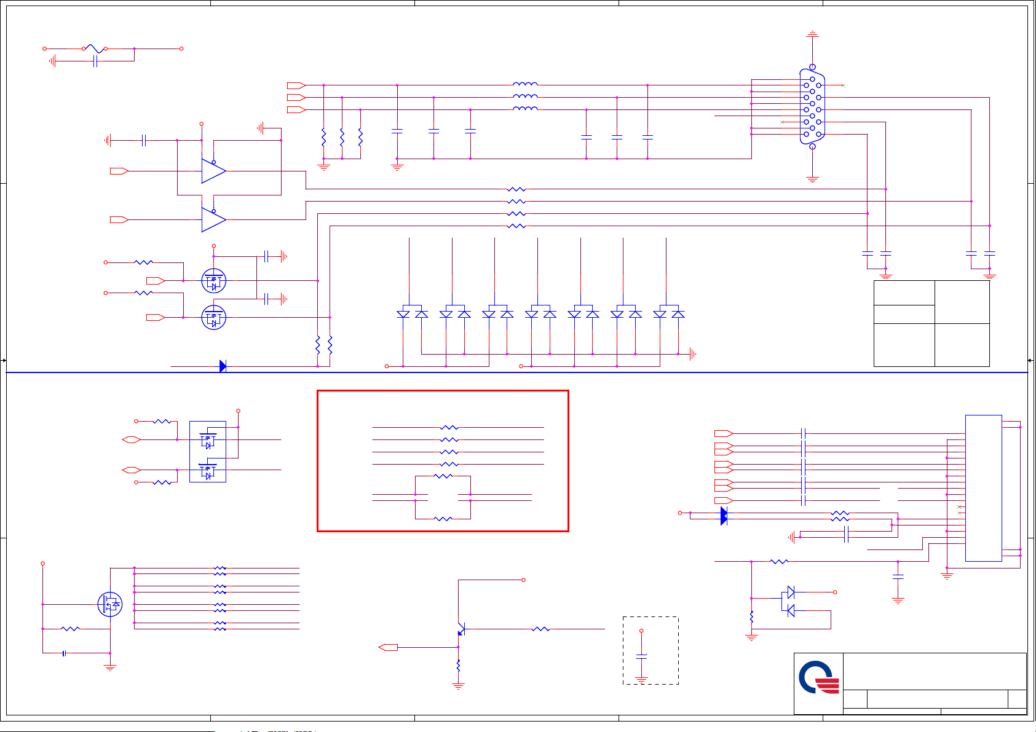Select the resistor below the transistor base
The width and height of the screenshot is (1036, 732).
[458, 666]
